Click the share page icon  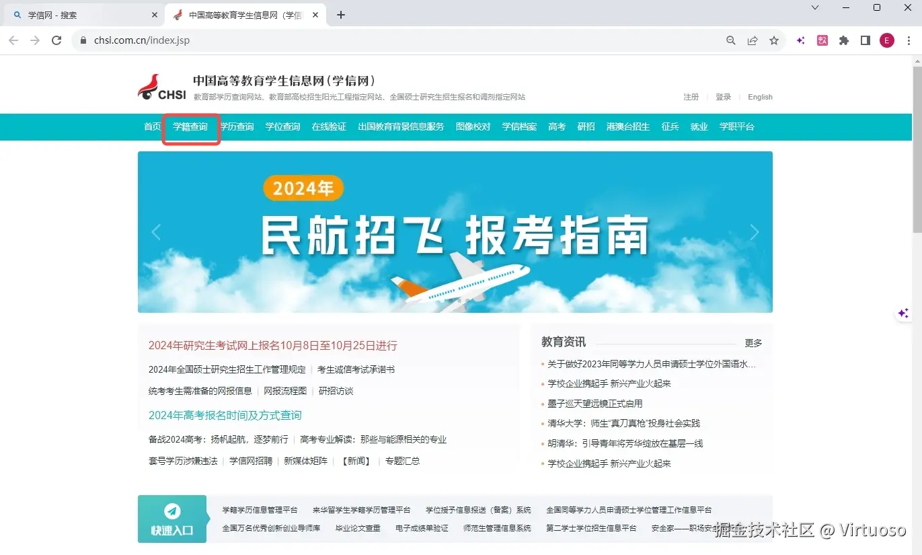(x=753, y=40)
